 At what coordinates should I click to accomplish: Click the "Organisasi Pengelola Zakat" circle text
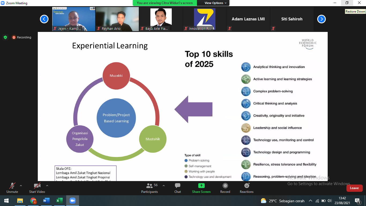80,139
